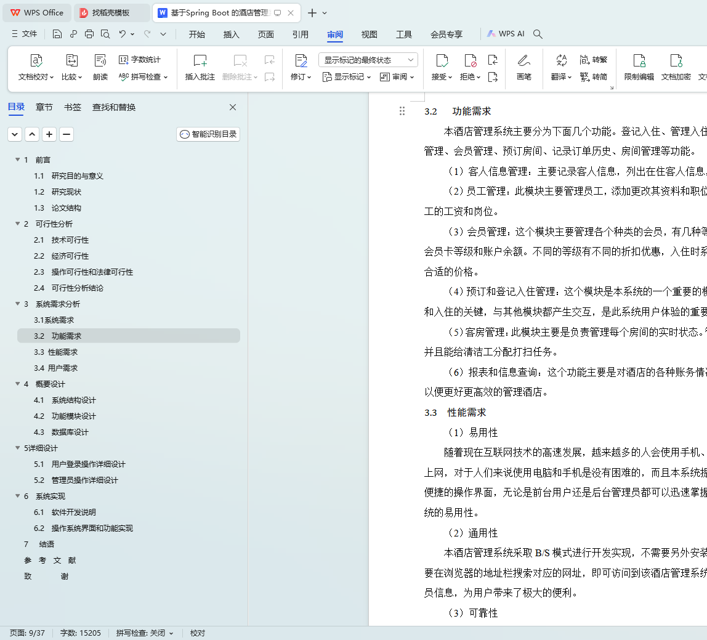Click the plus button to promote outline level
This screenshot has height=640, width=707.
coord(49,134)
